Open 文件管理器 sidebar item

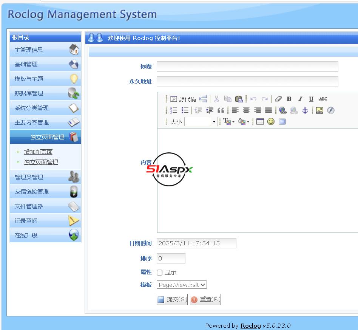[x=45, y=206]
